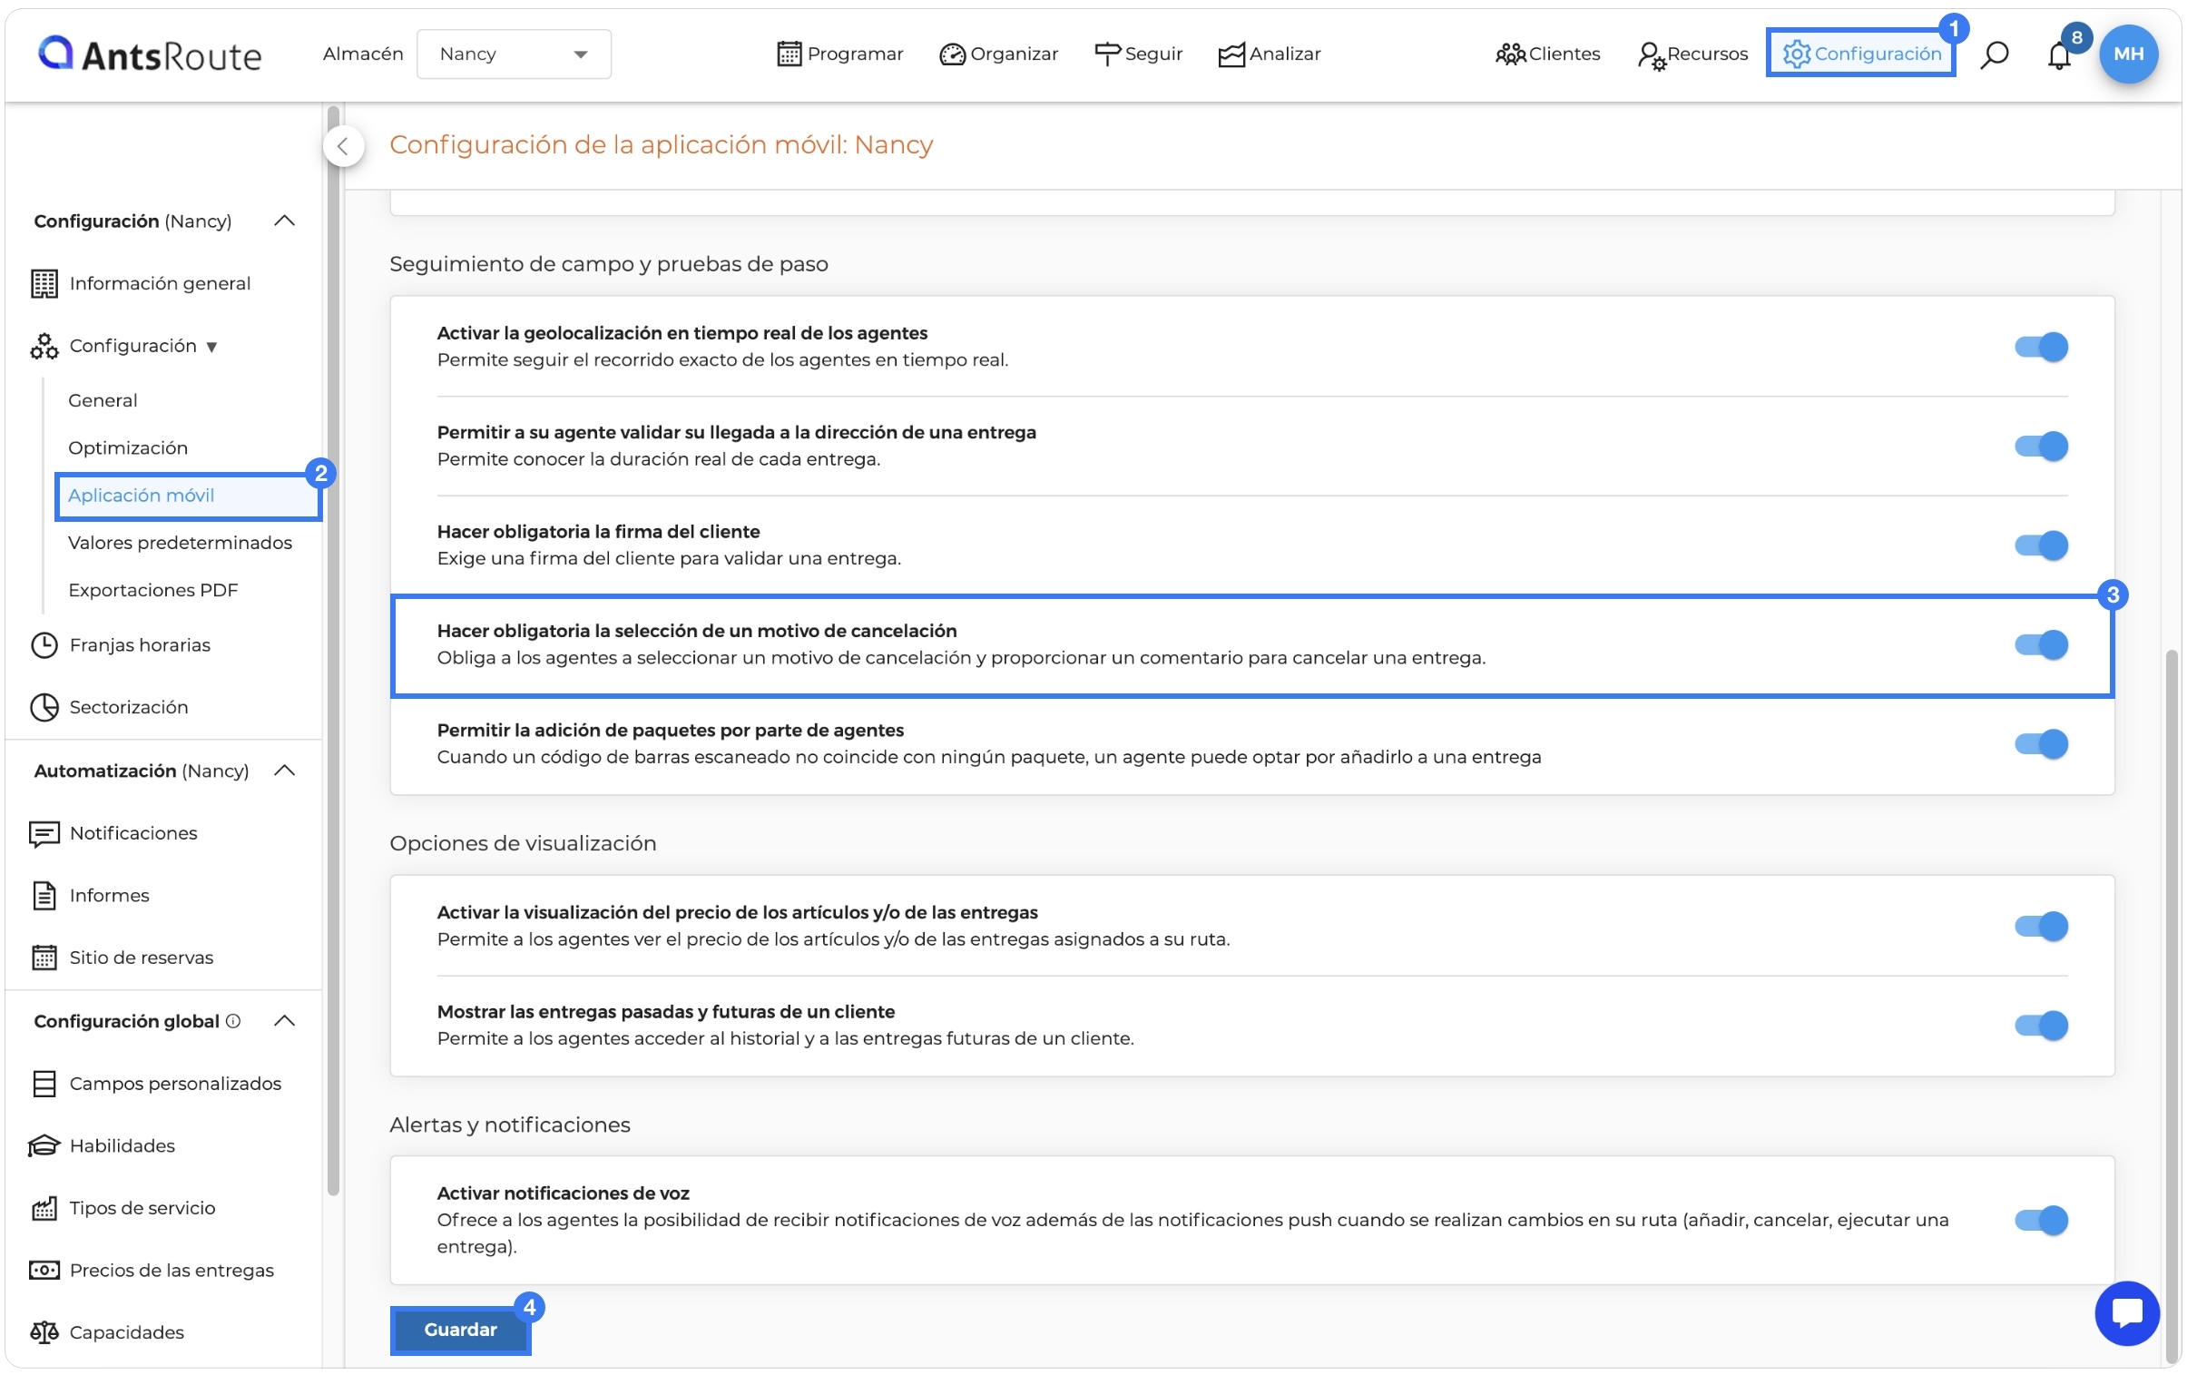Open the MH user avatar menu
The height and width of the screenshot is (1375, 2187).
tap(2128, 54)
